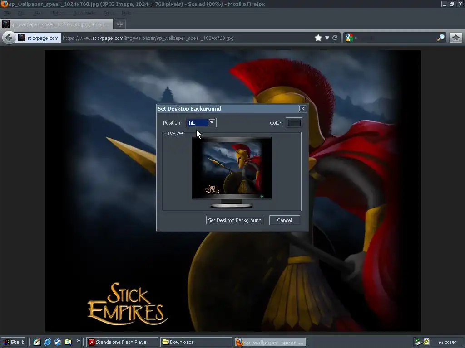This screenshot has height=348, width=465.
Task: Expand the quick launch overflow chevron
Action: click(x=78, y=341)
